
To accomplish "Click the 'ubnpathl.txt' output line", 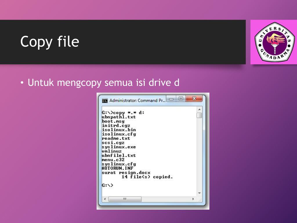I will click(119, 117).
